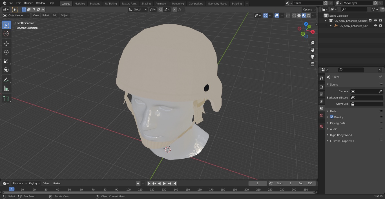Viewport: 385px width, 199px height.
Task: Open the viewport Select menu
Action: point(46,16)
